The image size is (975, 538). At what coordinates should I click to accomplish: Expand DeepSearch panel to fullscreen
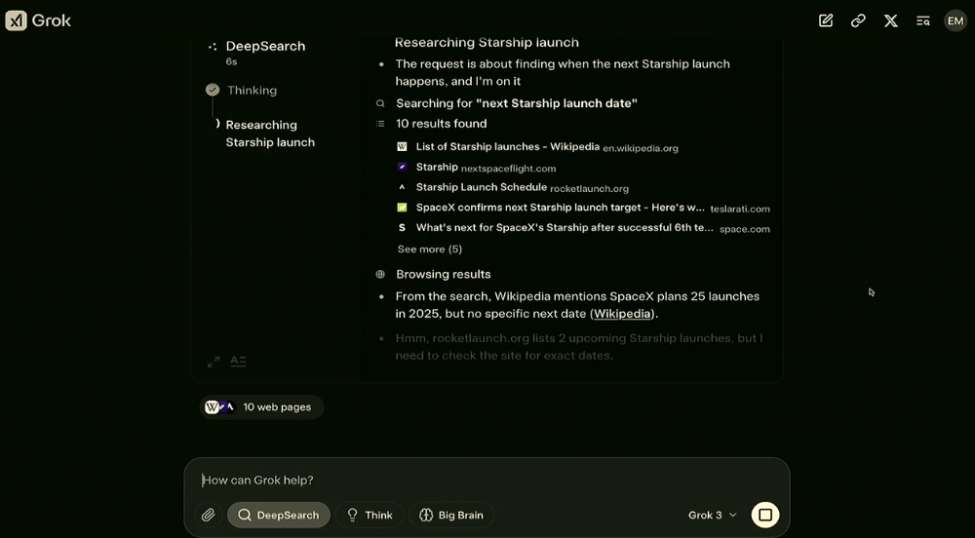214,362
